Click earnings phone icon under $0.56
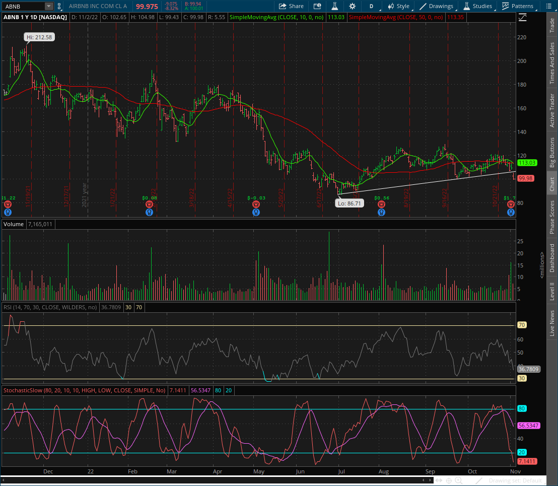Image resolution: width=558 pixels, height=486 pixels. tap(382, 204)
